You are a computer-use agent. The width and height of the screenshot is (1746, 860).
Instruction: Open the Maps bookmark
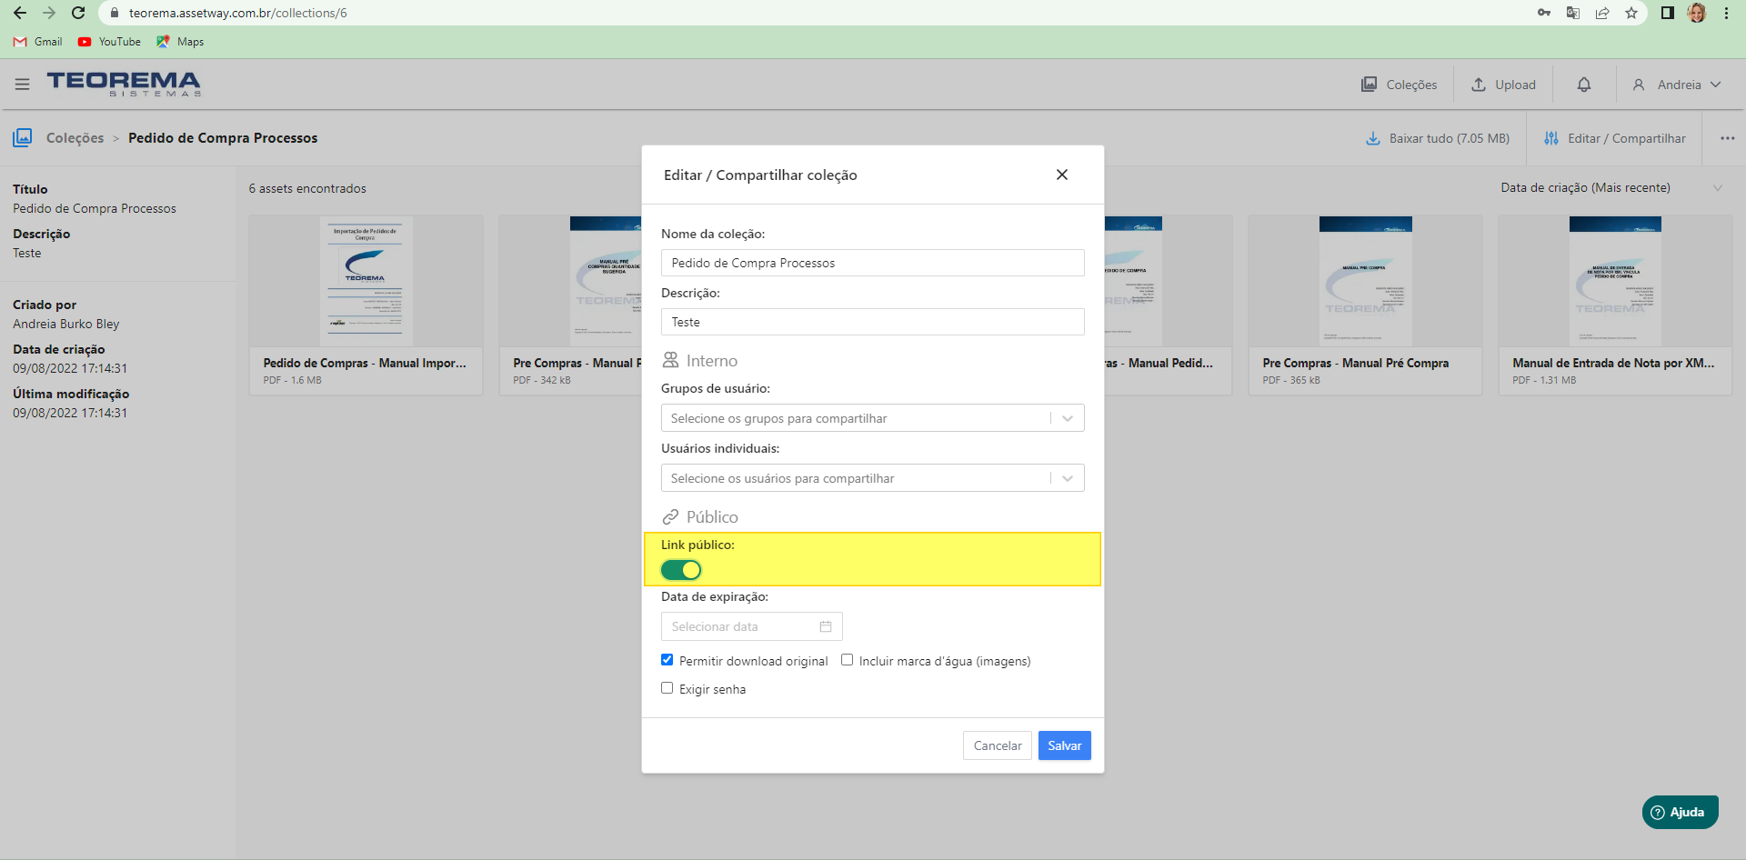(x=180, y=42)
